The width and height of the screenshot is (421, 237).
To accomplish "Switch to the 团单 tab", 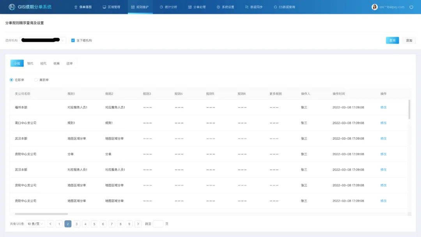I will 69,63.
